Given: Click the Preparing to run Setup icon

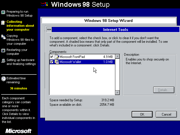Looking at the screenshot, I should (3, 12).
